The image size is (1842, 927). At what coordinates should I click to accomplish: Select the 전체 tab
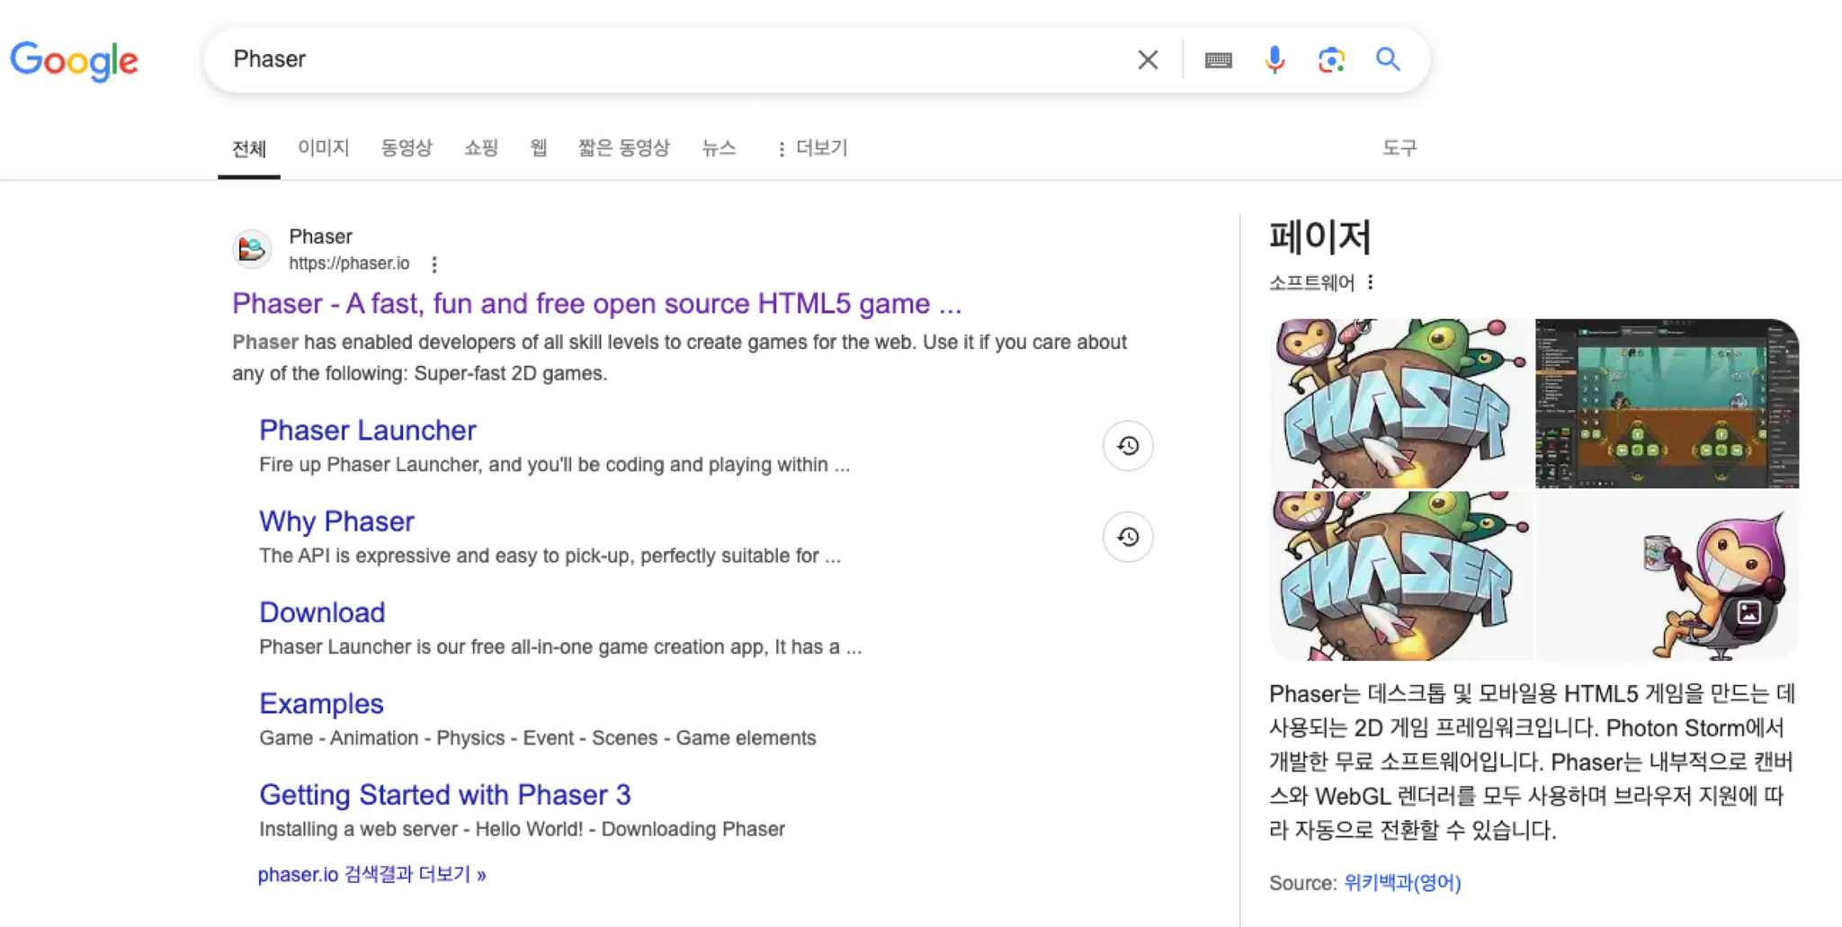pos(249,148)
